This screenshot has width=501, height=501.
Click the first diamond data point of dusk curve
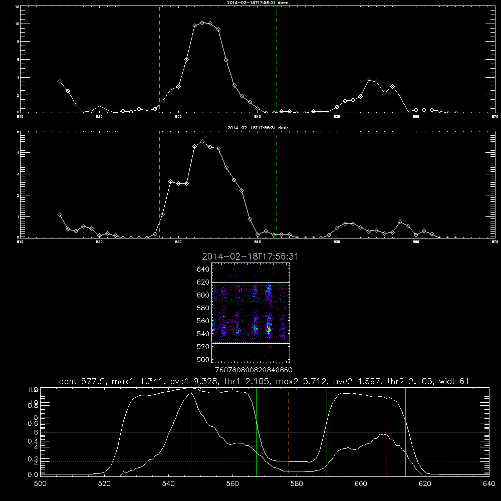(60, 215)
